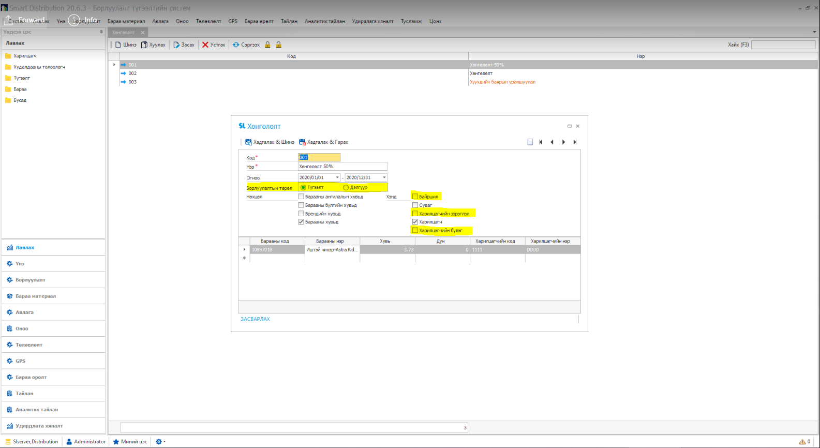Screen dimensions: 820x448
Task: Open the Бараа материал menu
Action: (126, 21)
